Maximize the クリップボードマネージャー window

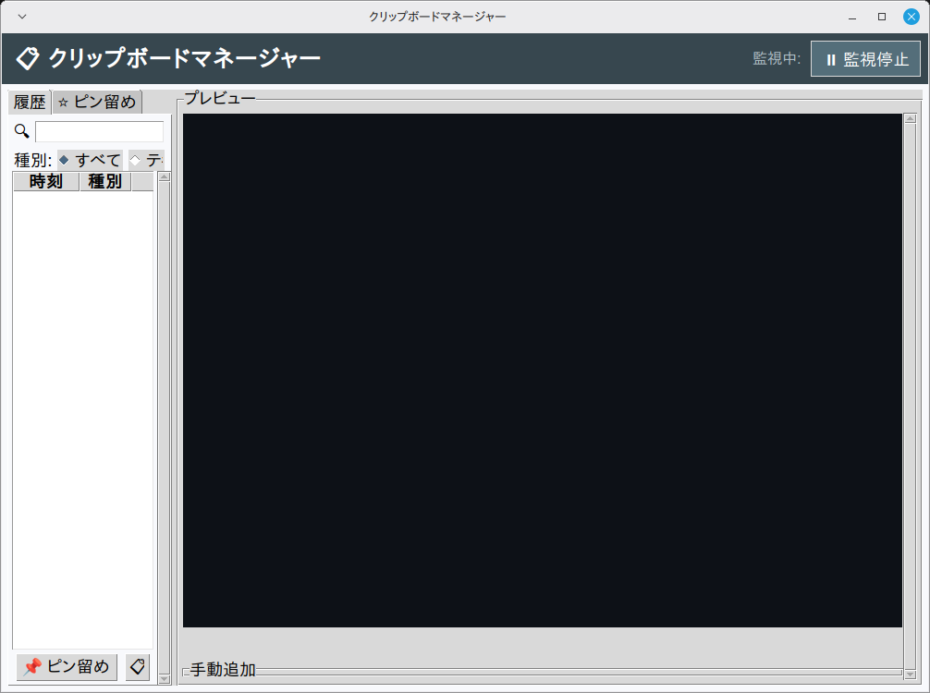tap(882, 17)
